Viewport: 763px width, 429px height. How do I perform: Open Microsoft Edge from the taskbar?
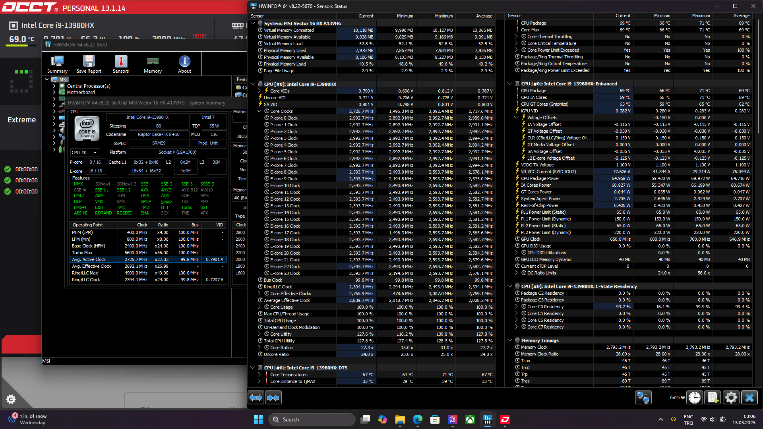(x=418, y=419)
